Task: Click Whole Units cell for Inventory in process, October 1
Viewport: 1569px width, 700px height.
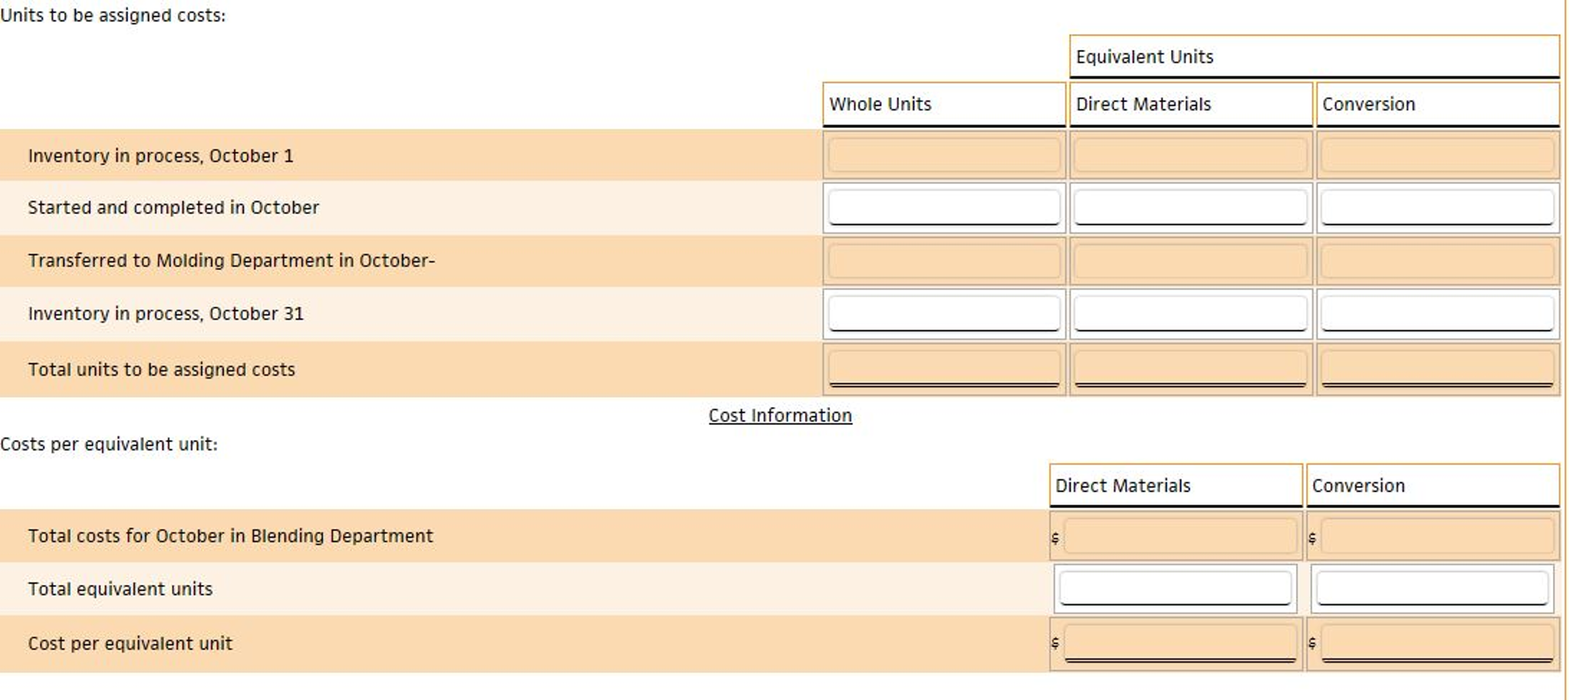Action: pos(942,155)
